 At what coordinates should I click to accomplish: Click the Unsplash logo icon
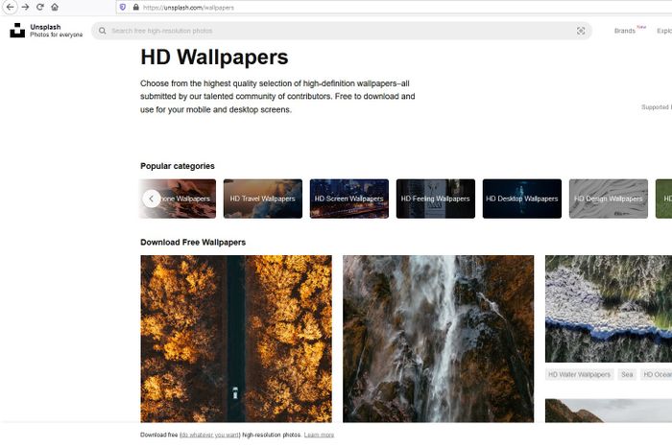(x=17, y=31)
